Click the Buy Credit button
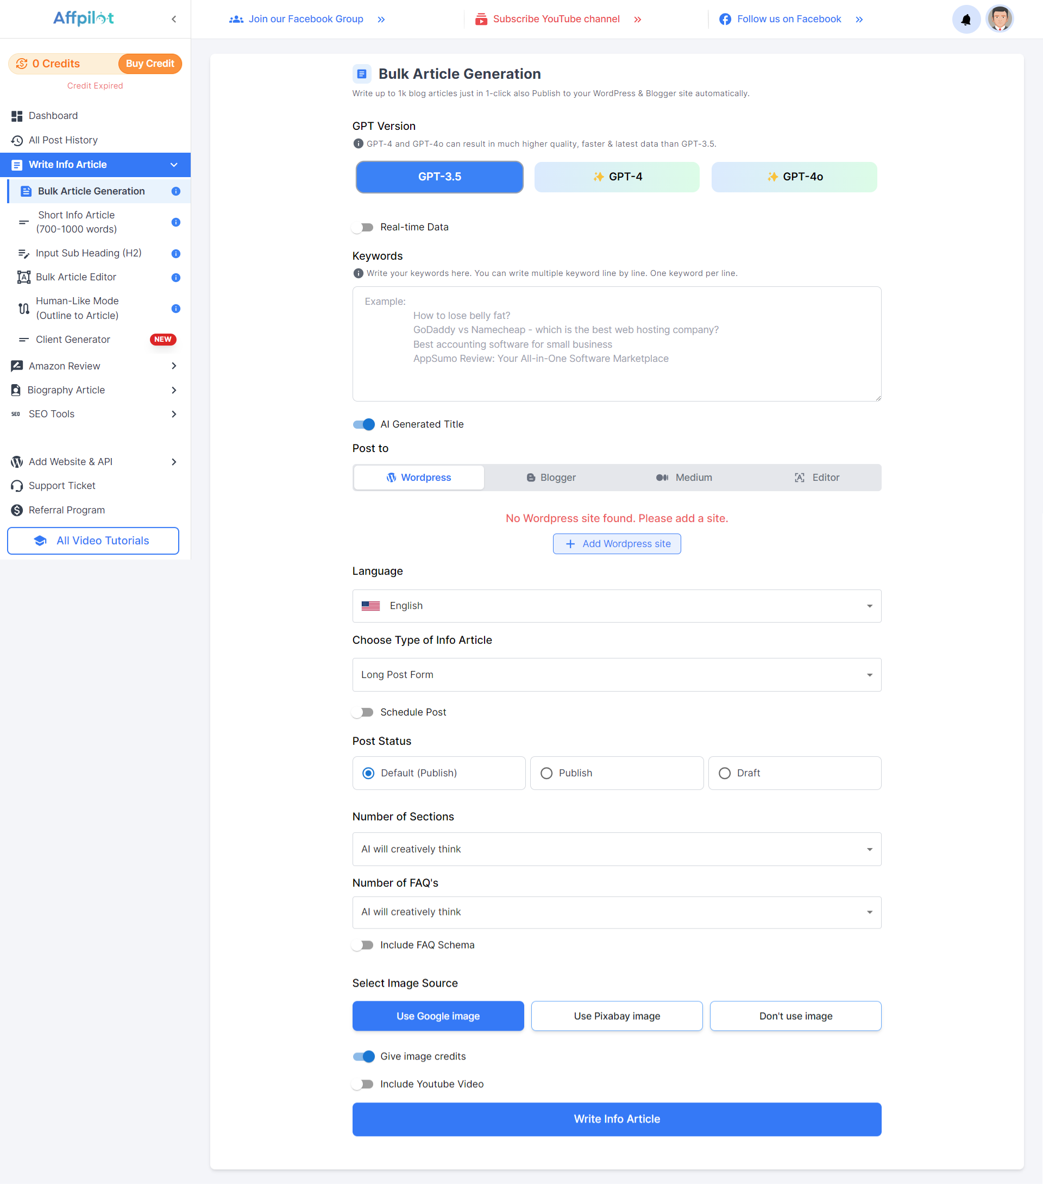This screenshot has width=1043, height=1185. coord(149,64)
